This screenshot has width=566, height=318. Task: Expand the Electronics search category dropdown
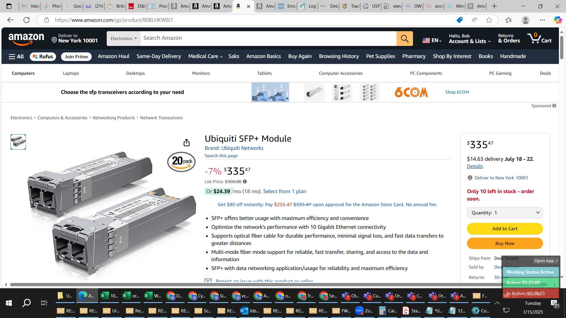coord(124,39)
